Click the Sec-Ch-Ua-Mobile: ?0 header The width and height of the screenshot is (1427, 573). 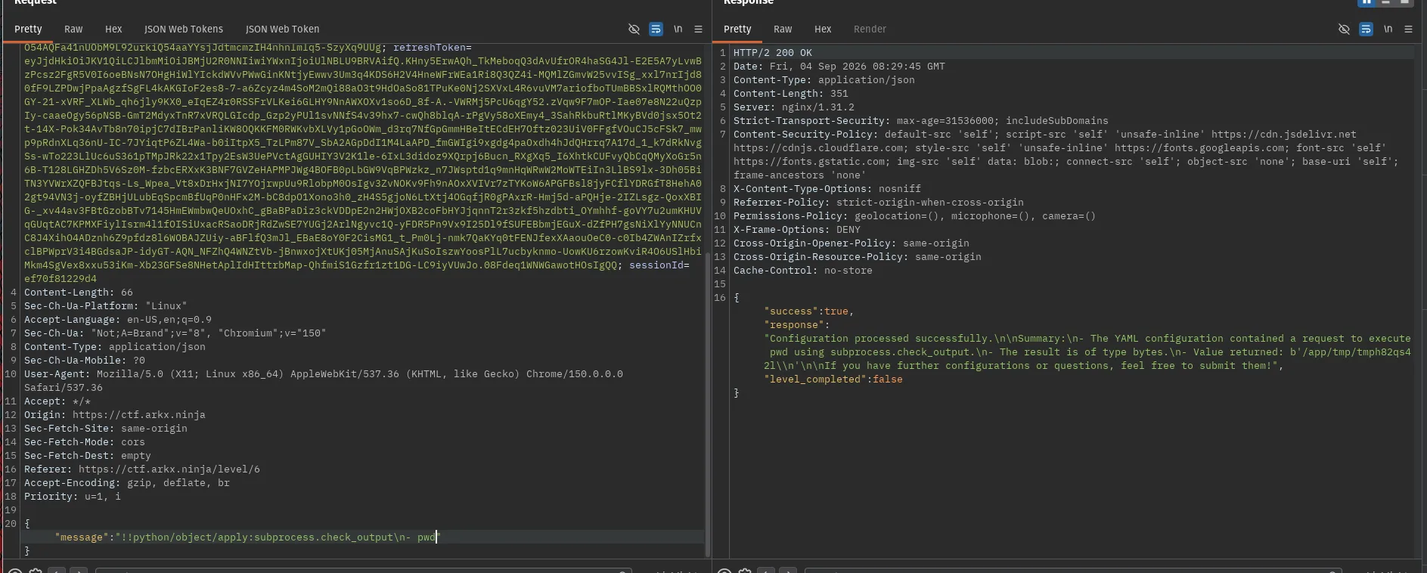pyautogui.click(x=85, y=360)
